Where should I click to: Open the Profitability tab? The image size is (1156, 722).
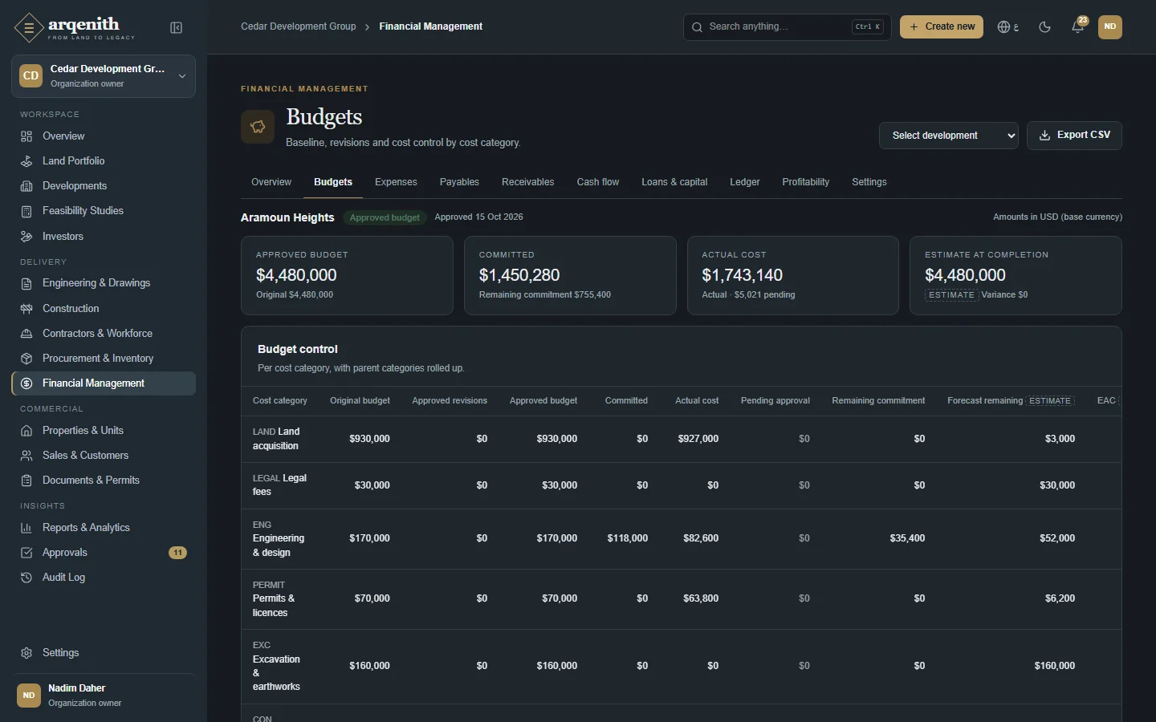(x=805, y=182)
